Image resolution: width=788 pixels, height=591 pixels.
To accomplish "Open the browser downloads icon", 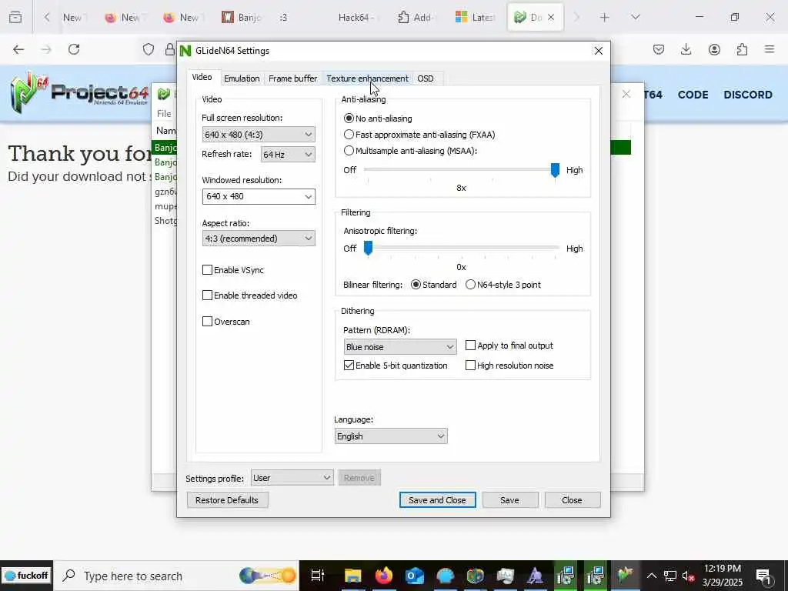I will [686, 49].
